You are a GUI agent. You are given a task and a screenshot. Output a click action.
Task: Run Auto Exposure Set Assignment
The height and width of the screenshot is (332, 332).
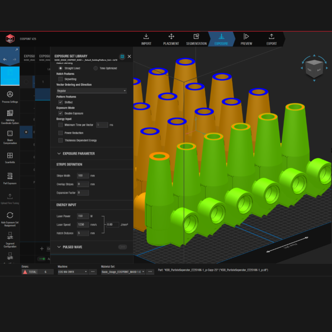point(10,219)
